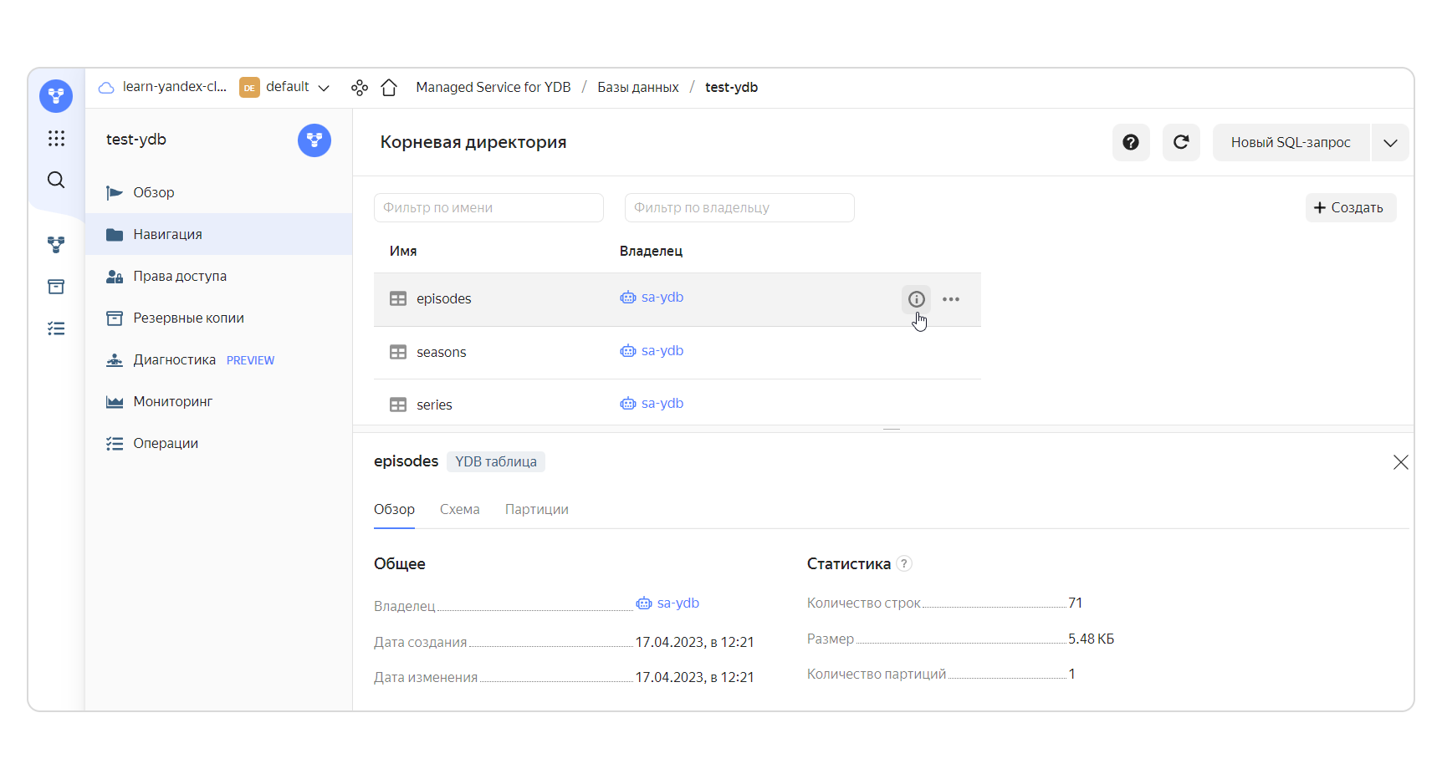The height and width of the screenshot is (779, 1442).
Task: Click the Дата создания value 17.04.2023
Action: click(695, 642)
